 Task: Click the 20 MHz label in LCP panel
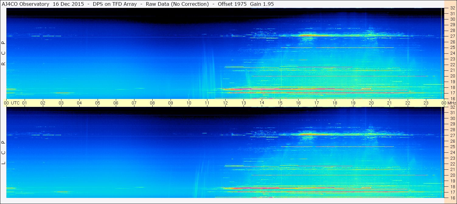point(452,175)
